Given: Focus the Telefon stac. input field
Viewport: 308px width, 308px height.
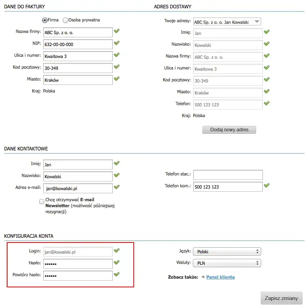Looking at the screenshot, I should point(228,175).
